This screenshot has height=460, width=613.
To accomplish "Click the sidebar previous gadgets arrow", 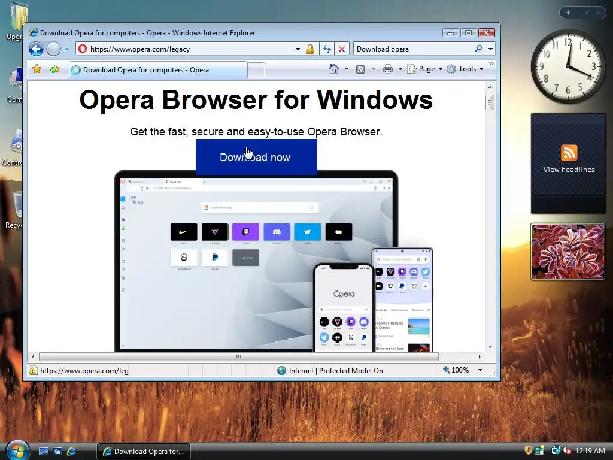I will [587, 13].
